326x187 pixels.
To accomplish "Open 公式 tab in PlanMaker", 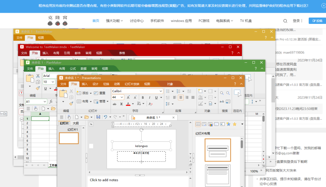I will click(73, 68).
